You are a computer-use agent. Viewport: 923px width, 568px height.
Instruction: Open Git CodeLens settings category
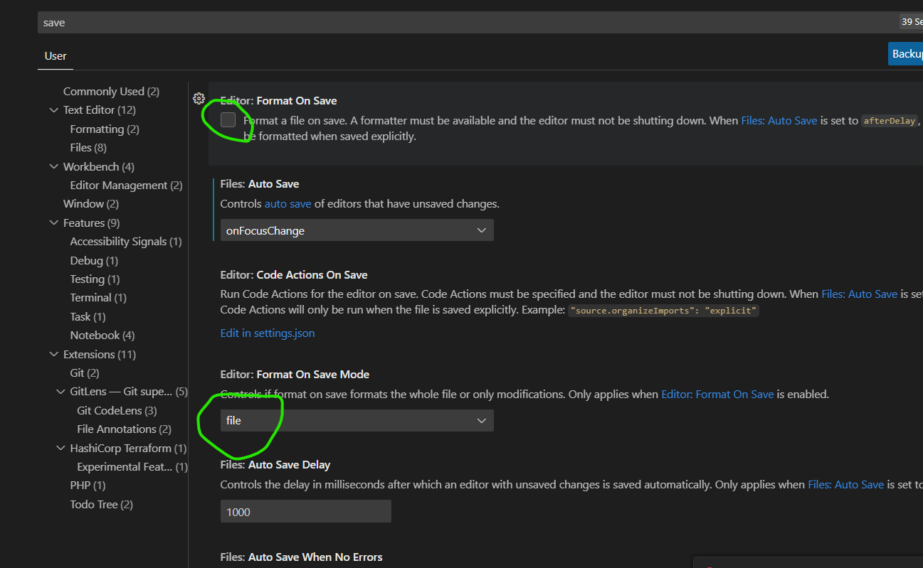pos(117,411)
